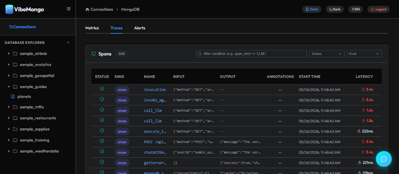This screenshot has width=399, height=174.
Task: Open the EN language selector
Action: click(355, 9)
